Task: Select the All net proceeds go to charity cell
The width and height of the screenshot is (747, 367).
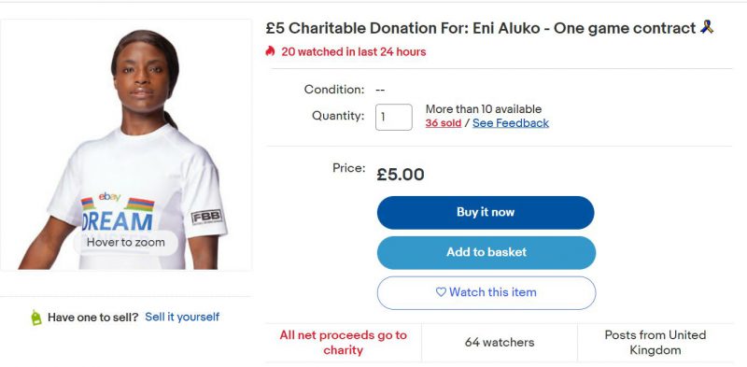Action: click(x=344, y=343)
